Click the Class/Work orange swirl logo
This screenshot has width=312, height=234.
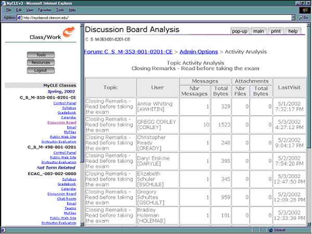69,32
